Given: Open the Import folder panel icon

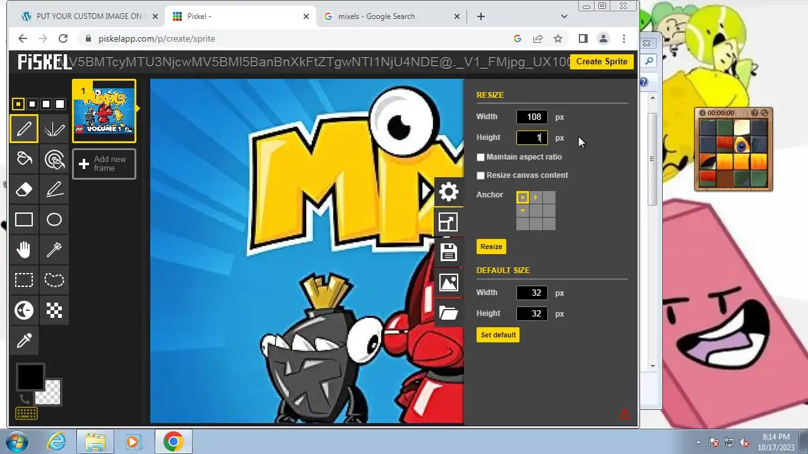Looking at the screenshot, I should [x=449, y=313].
